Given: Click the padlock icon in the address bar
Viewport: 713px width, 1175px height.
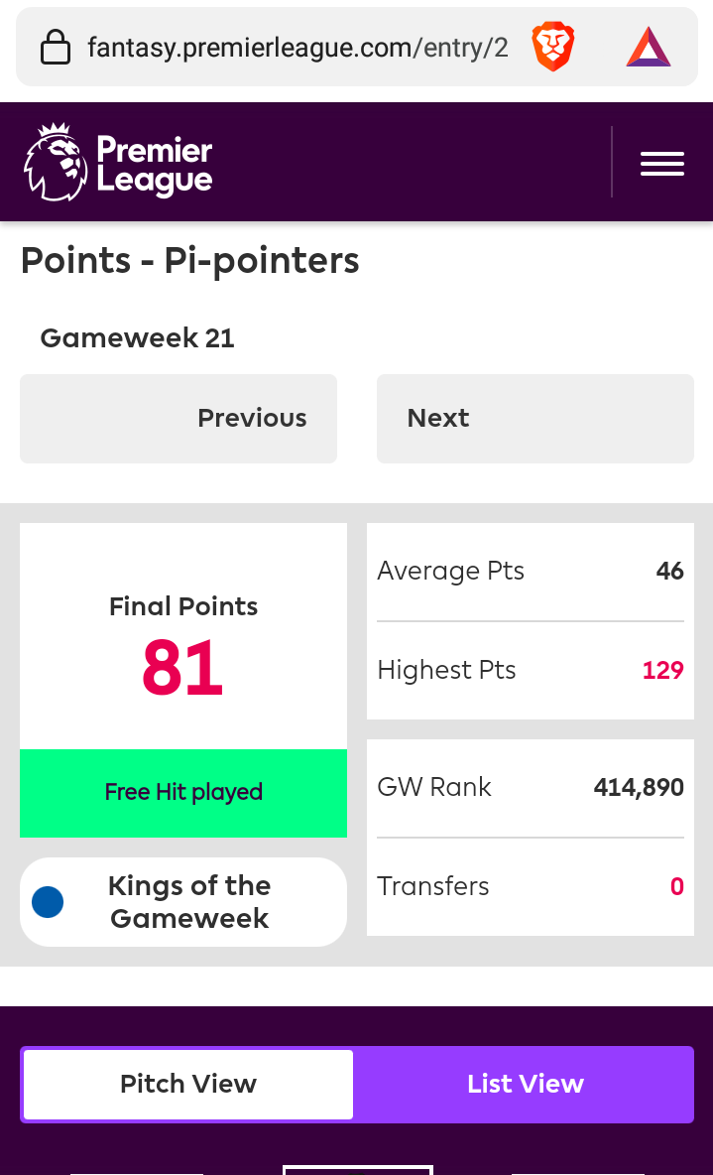Looking at the screenshot, I should point(56,48).
